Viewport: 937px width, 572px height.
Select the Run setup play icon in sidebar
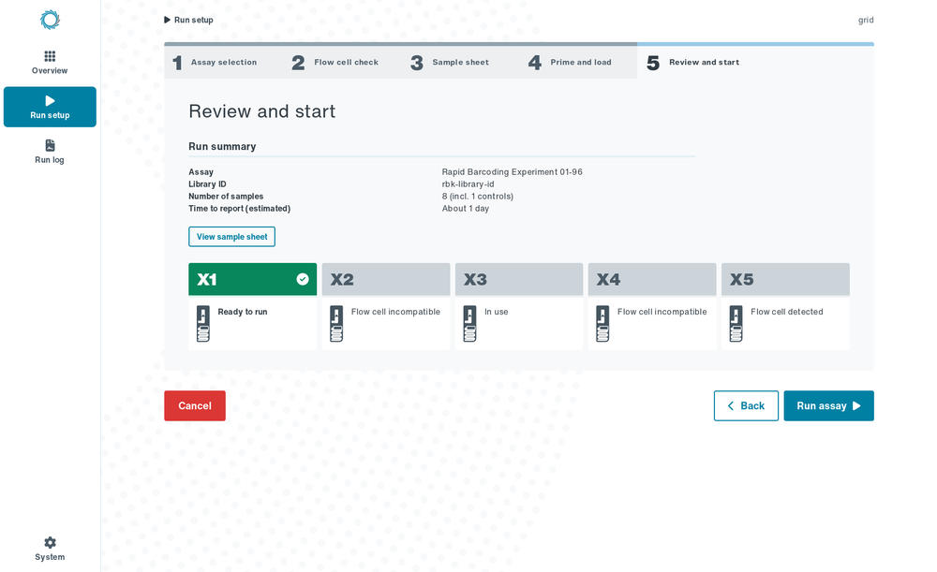coord(50,101)
